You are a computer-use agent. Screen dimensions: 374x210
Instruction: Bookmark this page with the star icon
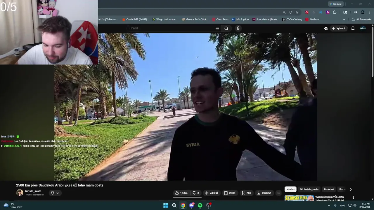click(297, 12)
